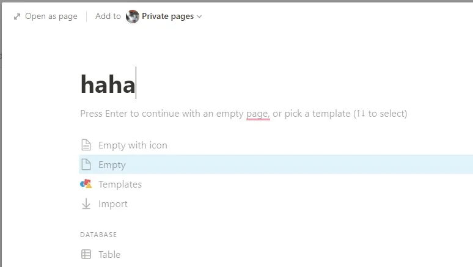Click the blank page icon for Empty

click(x=86, y=164)
